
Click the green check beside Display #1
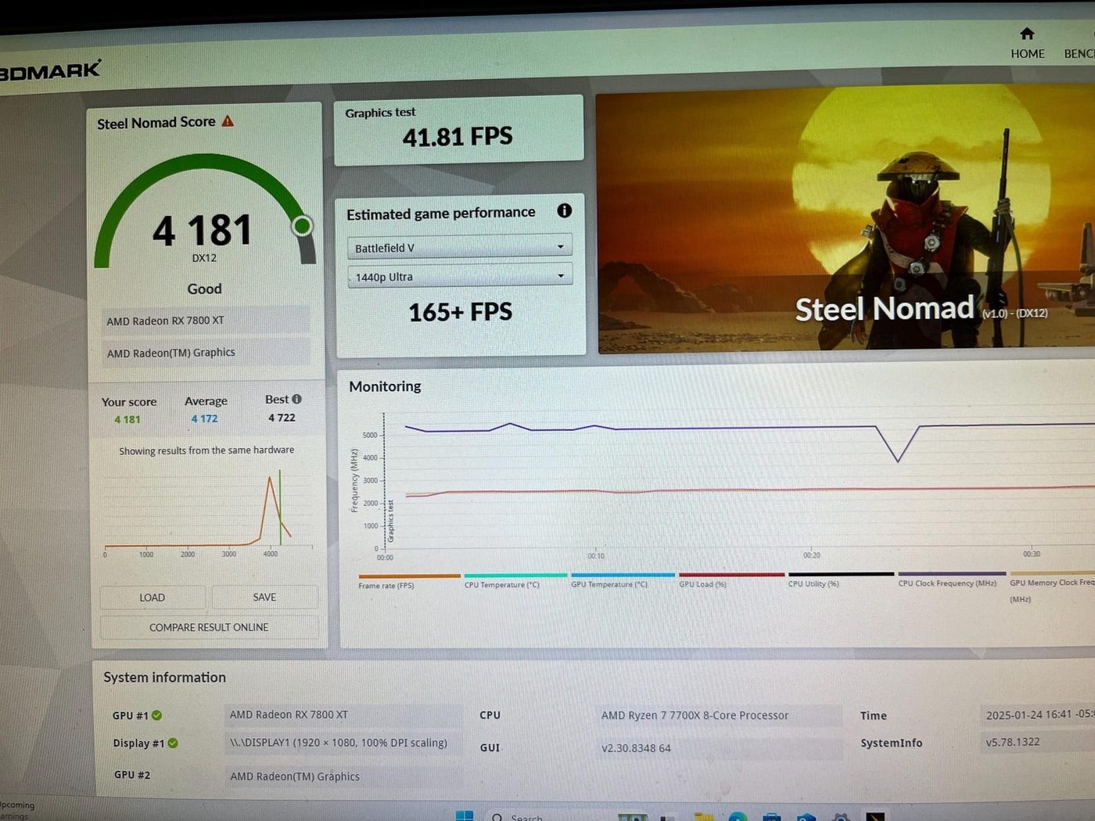point(173,743)
